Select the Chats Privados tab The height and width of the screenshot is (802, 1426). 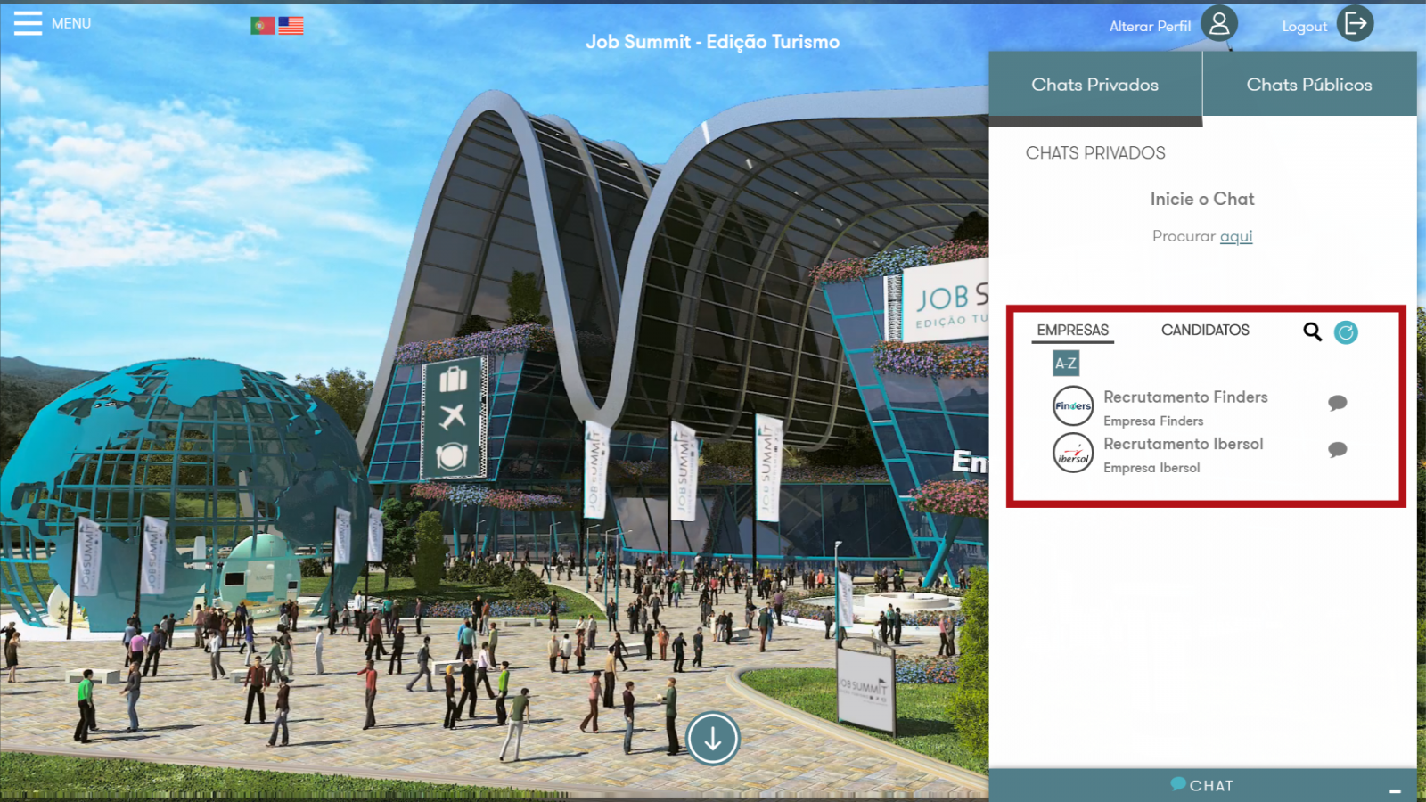(1094, 85)
